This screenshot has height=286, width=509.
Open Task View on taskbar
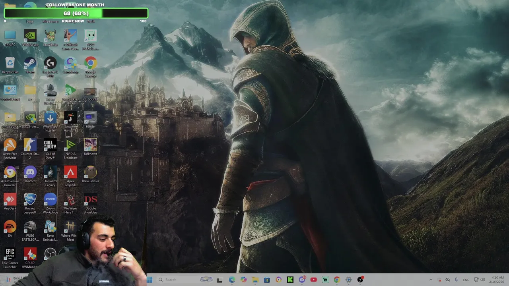(220, 280)
